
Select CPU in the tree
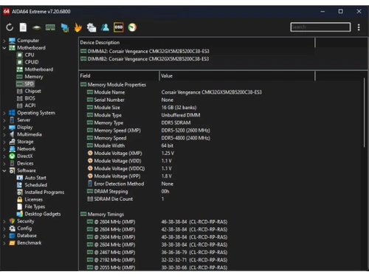(30, 55)
